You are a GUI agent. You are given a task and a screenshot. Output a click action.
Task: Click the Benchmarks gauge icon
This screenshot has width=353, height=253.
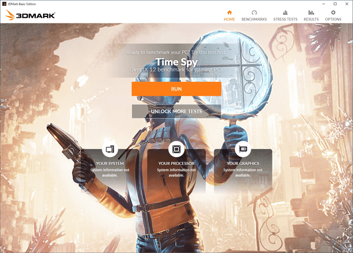tap(254, 12)
